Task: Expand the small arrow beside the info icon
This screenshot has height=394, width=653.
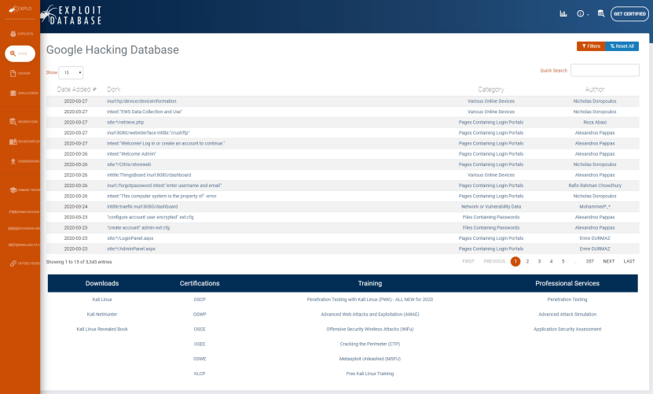Action: click(x=588, y=15)
